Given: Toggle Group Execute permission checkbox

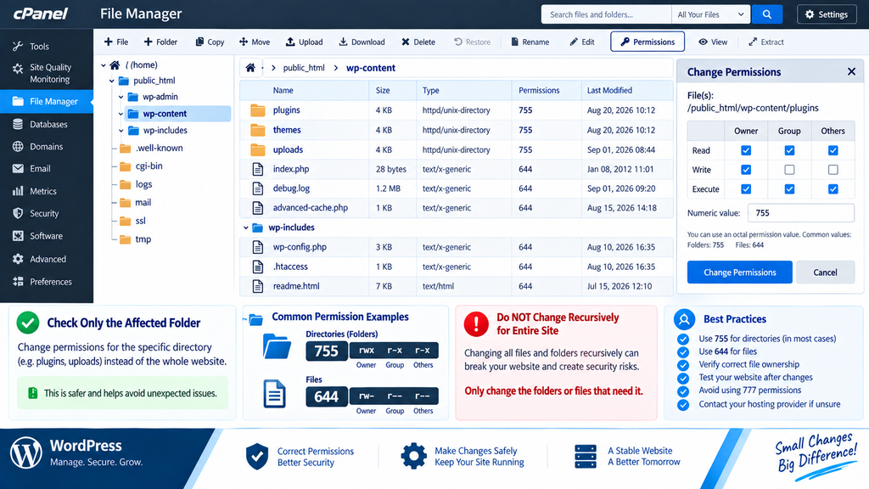Looking at the screenshot, I should click(x=789, y=189).
